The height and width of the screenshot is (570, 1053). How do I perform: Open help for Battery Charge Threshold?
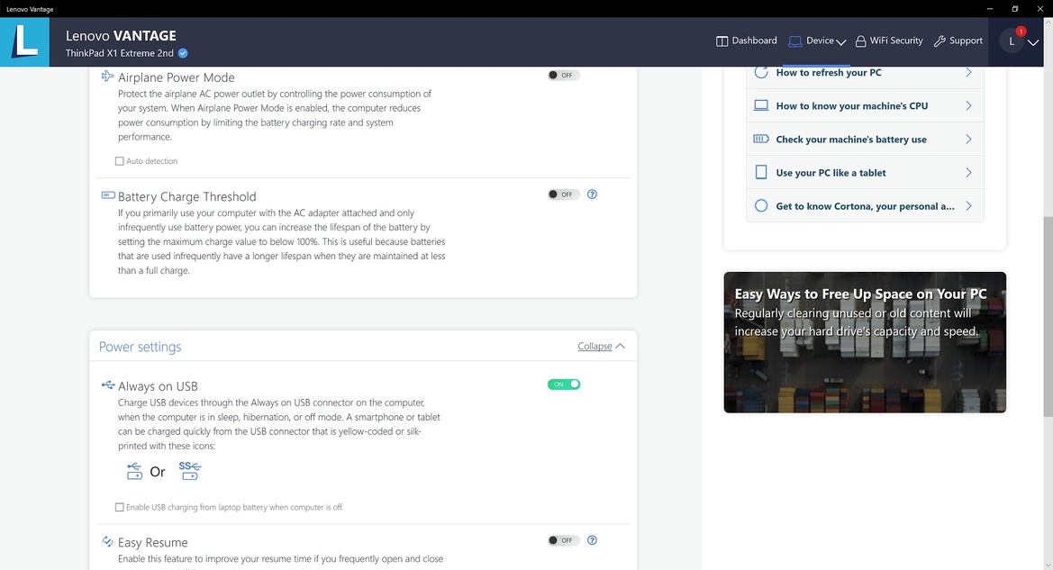pyautogui.click(x=592, y=194)
